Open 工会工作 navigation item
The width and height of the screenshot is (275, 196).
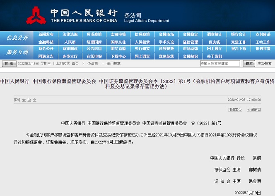263,42
